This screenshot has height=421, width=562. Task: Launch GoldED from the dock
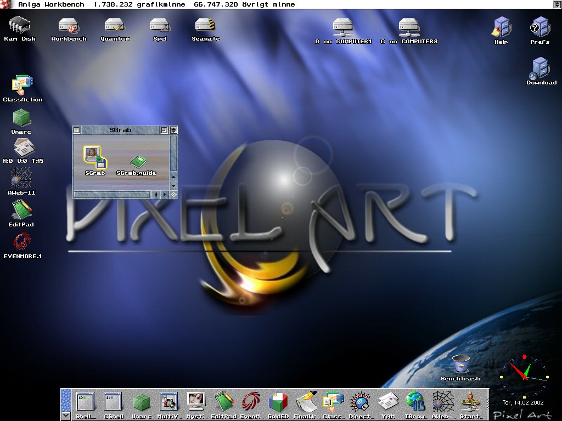click(278, 403)
